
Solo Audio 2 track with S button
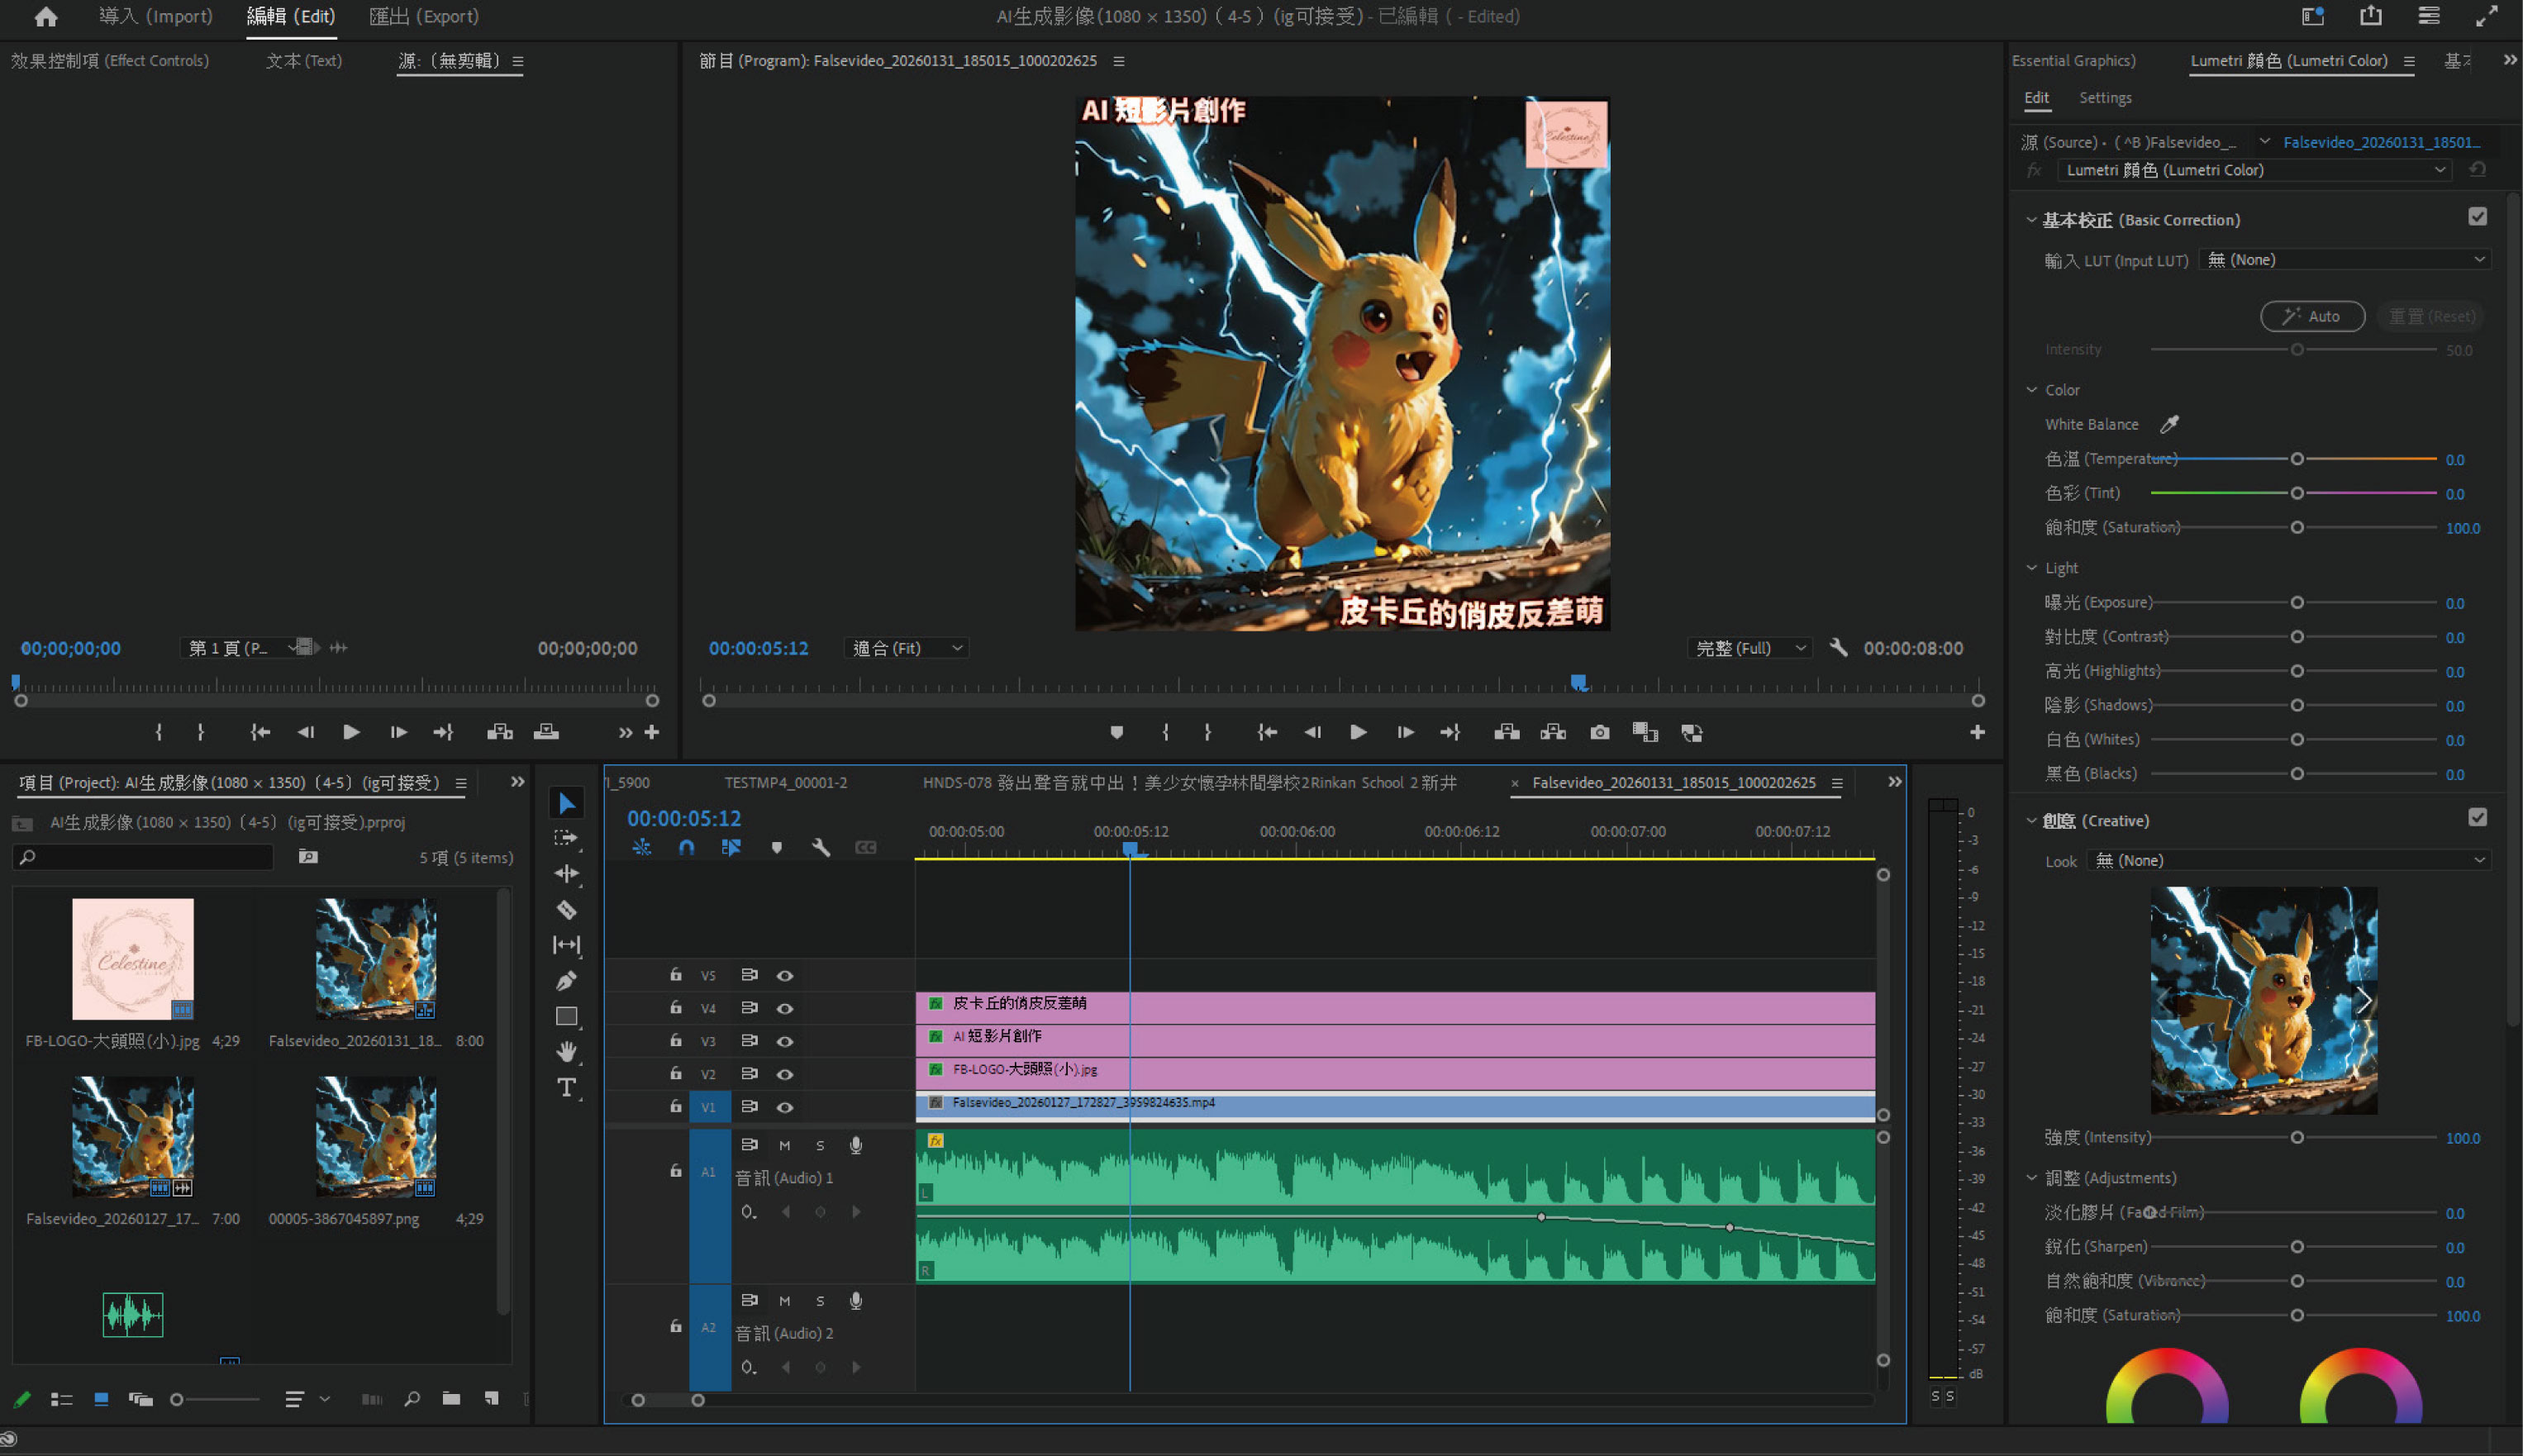pos(820,1301)
